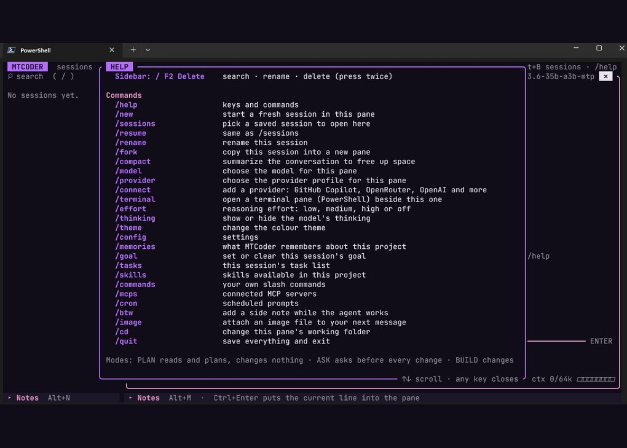Minimize the terminal window
The image size is (627, 448).
576,49
